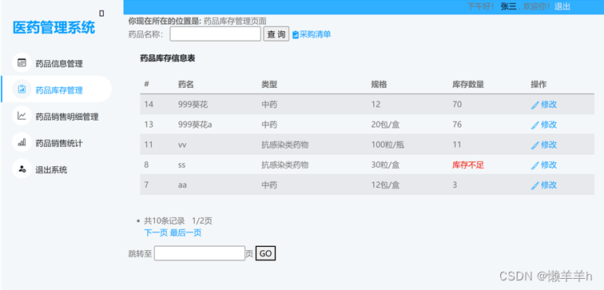The image size is (604, 290).
Task: Click the row ID 13 cell
Action: point(149,125)
